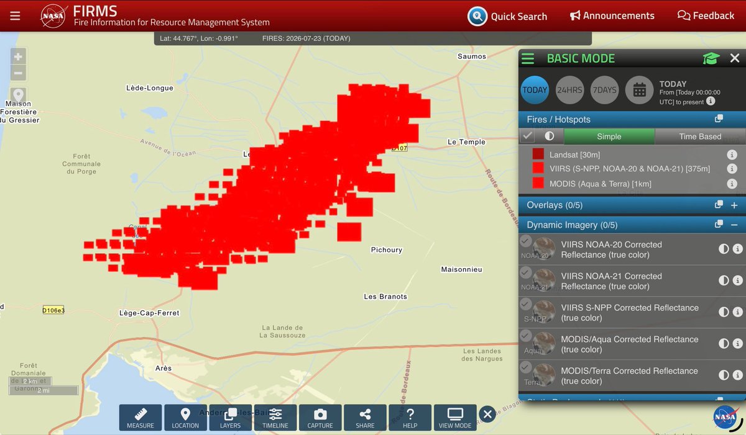Image resolution: width=746 pixels, height=435 pixels.
Task: Pop out the Dynamic Imagery section
Action: (719, 225)
